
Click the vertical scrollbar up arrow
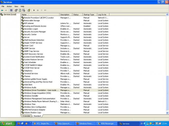click(x=167, y=15)
